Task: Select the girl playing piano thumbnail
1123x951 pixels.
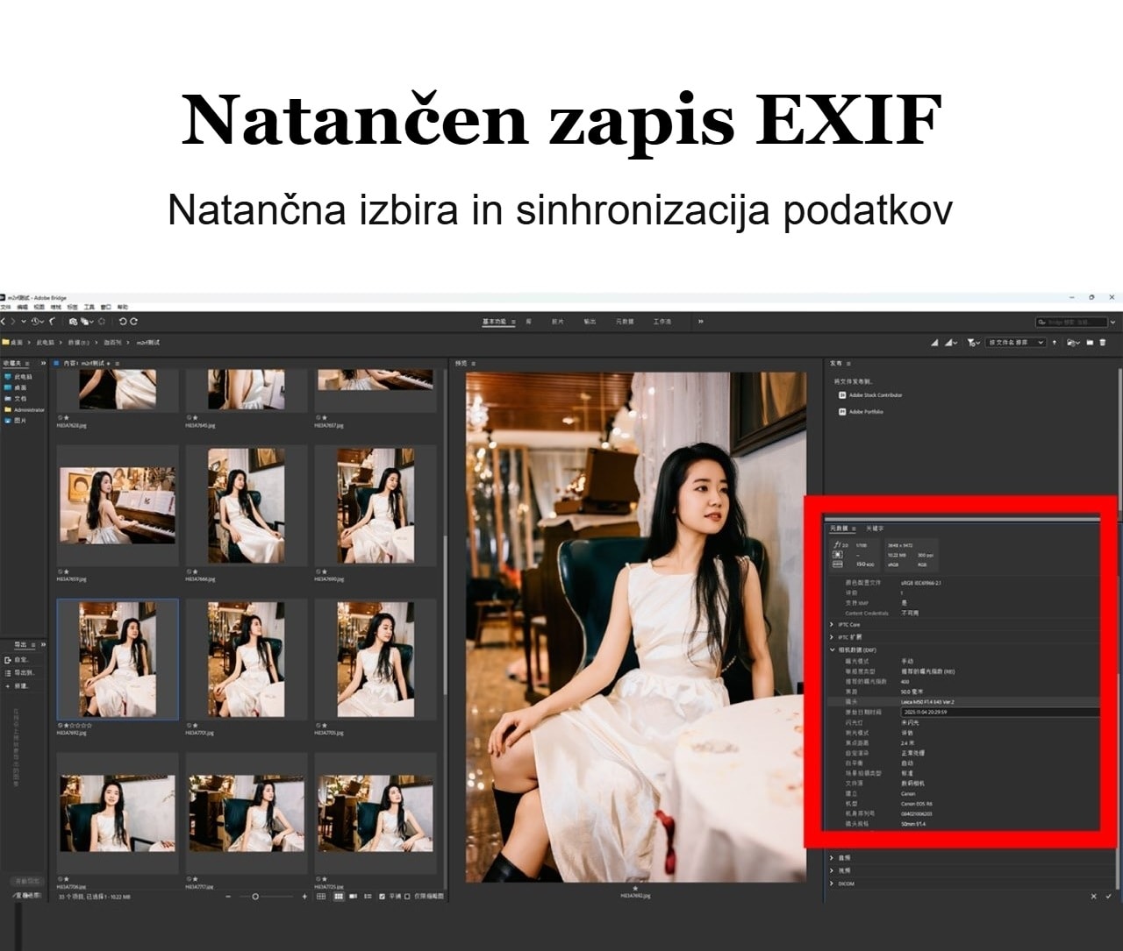Action: tap(118, 505)
